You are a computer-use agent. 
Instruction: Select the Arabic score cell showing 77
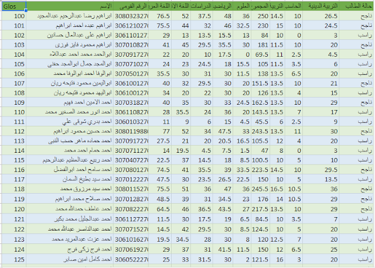[160, 131]
